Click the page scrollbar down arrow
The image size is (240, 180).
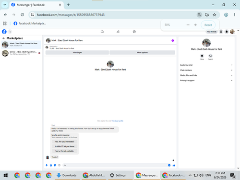point(238,168)
